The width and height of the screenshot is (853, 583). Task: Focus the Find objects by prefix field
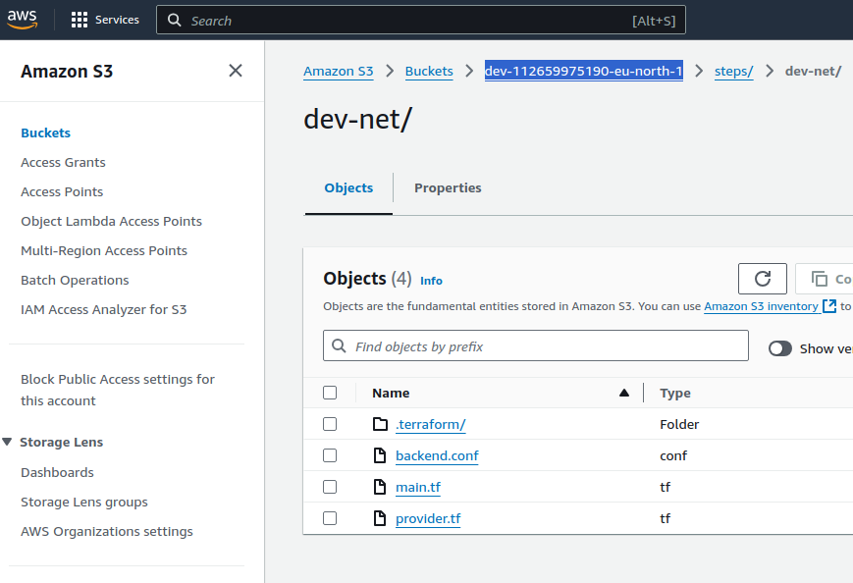click(535, 345)
